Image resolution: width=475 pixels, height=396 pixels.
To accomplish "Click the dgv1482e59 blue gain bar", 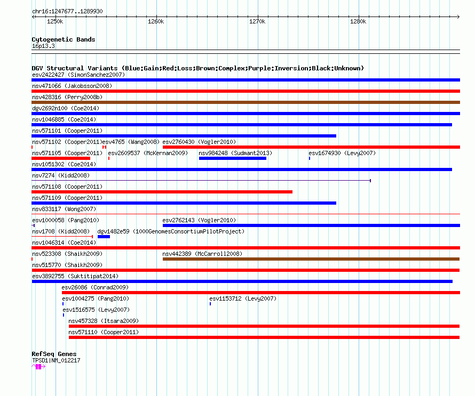I will point(104,237).
